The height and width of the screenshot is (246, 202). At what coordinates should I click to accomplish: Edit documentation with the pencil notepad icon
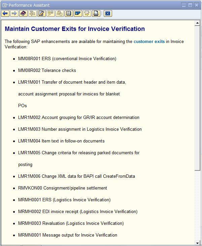coord(41,13)
